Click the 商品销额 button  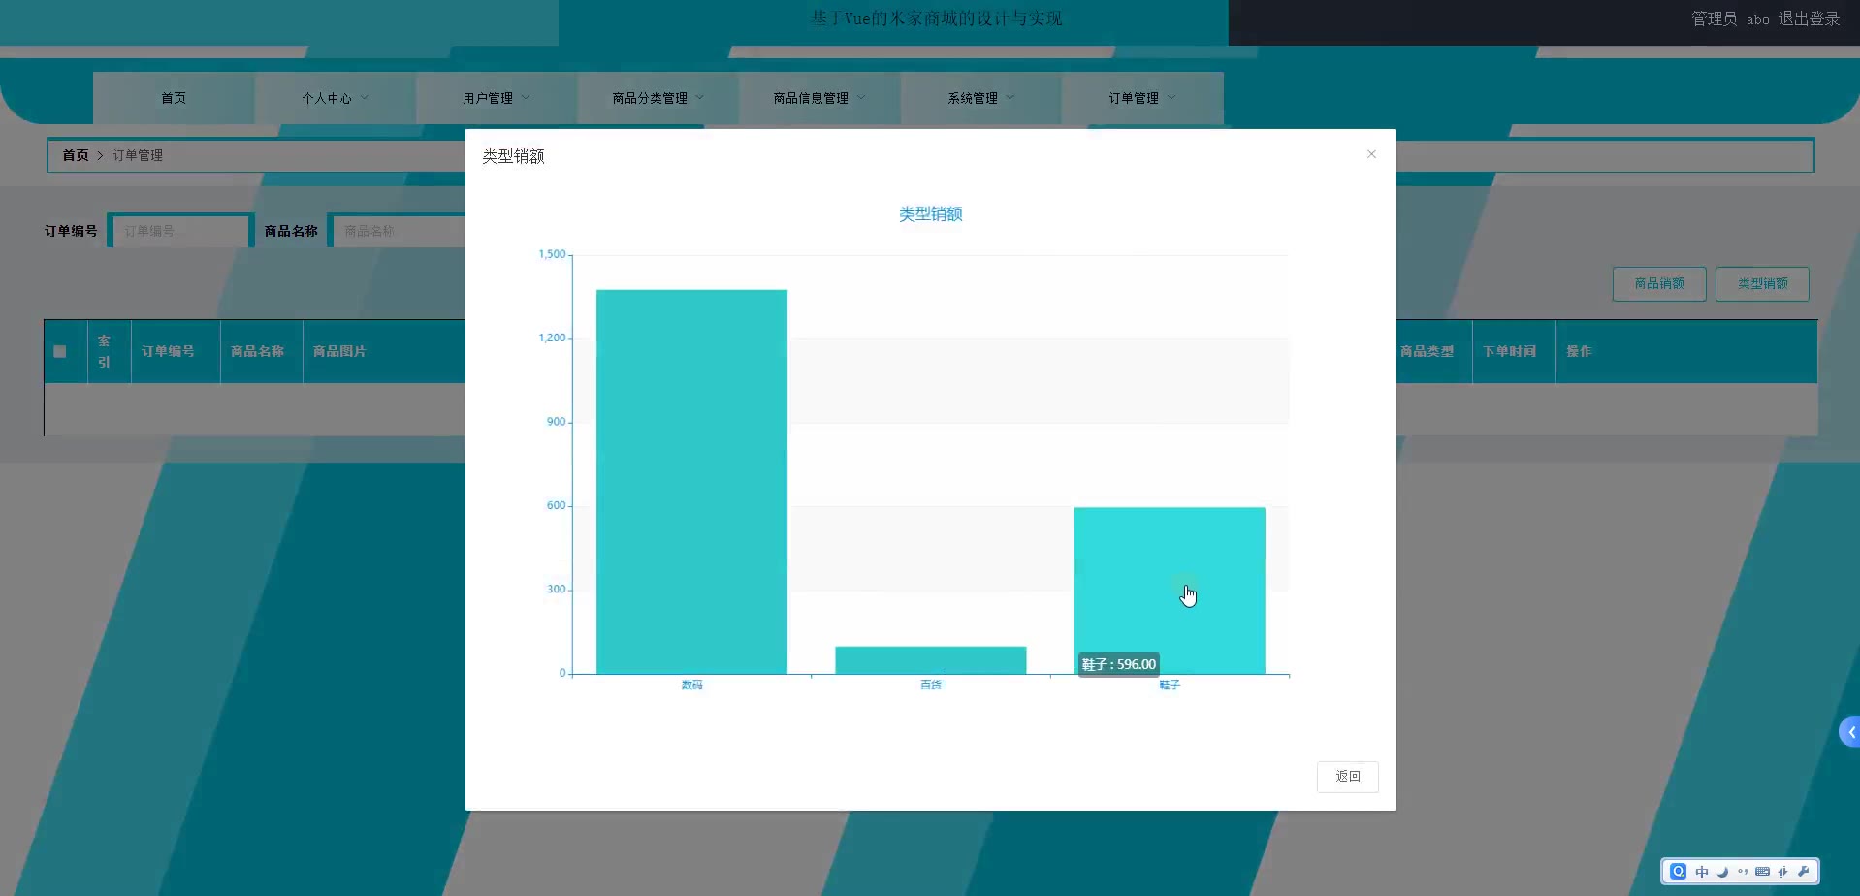point(1659,284)
